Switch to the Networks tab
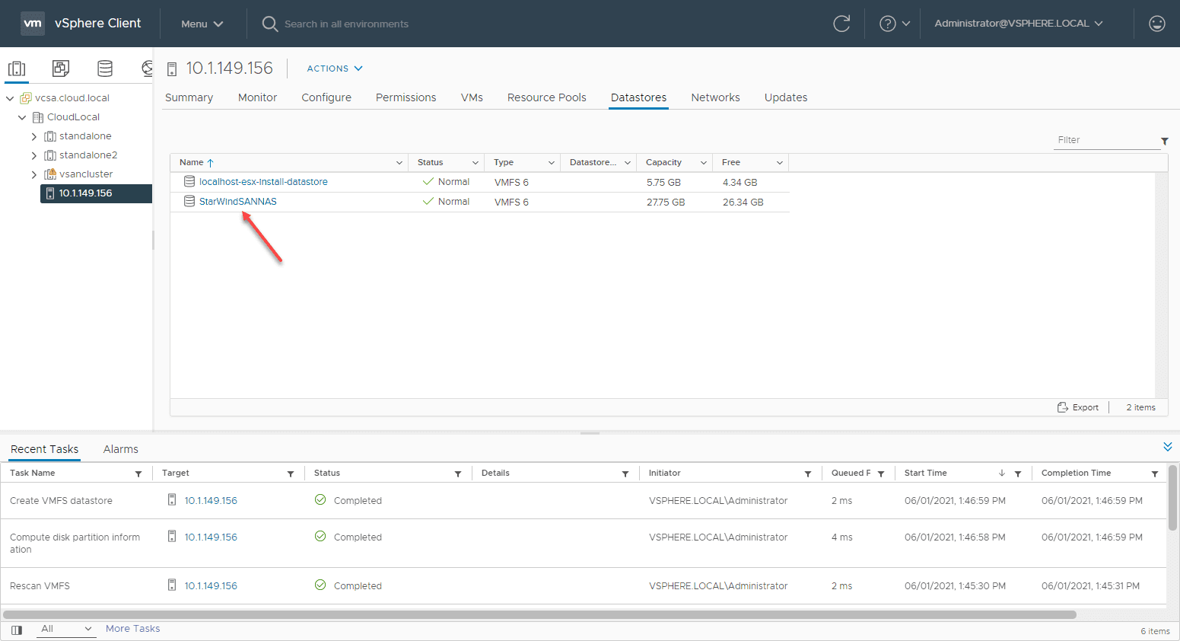Screen dimensions: 1180x641 (x=715, y=97)
